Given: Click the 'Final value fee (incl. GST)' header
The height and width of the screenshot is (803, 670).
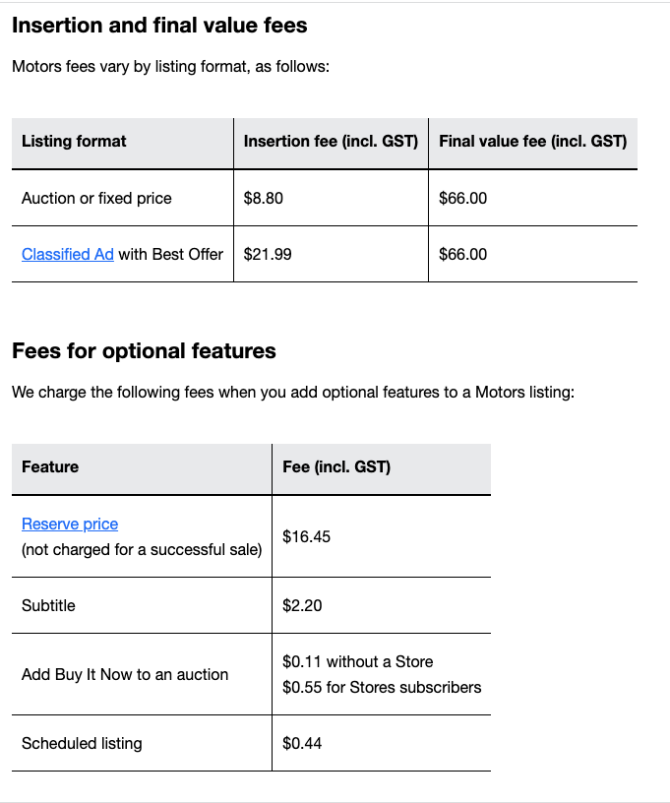Looking at the screenshot, I should click(x=532, y=141).
